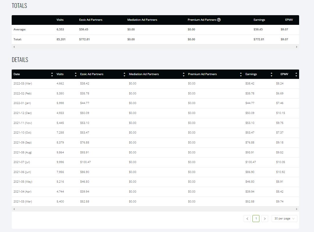Sort by Premium Ad Partners in Details
Image resolution: width=314 pixels, height=232 pixels.
pyautogui.click(x=241, y=75)
